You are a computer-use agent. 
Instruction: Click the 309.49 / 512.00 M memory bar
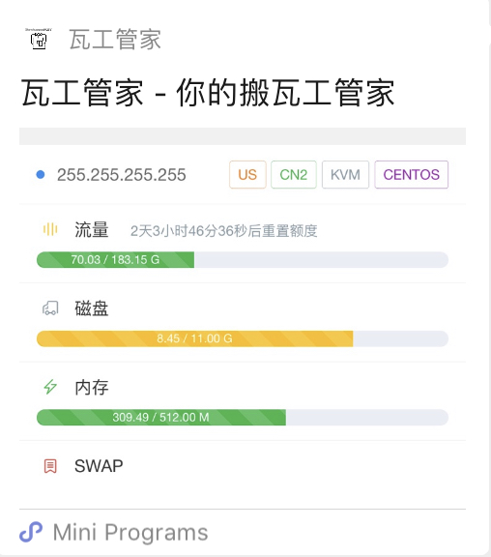point(243,417)
